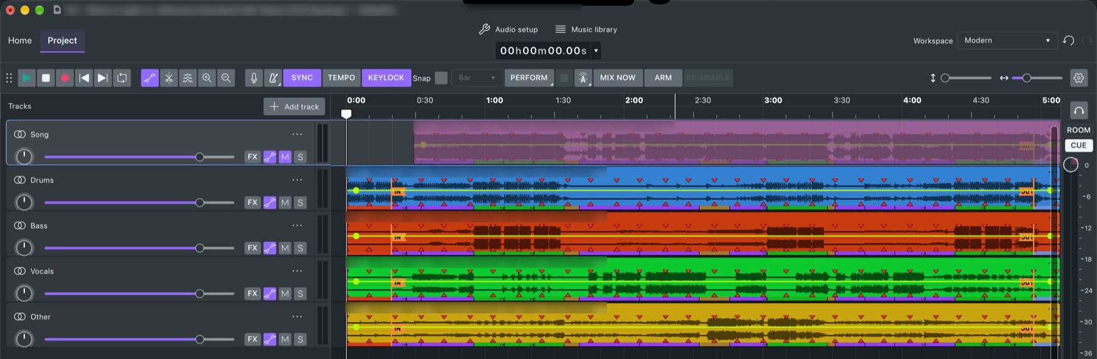Click the vertical zoom slider handle
The image size is (1097, 359).
[x=945, y=78]
